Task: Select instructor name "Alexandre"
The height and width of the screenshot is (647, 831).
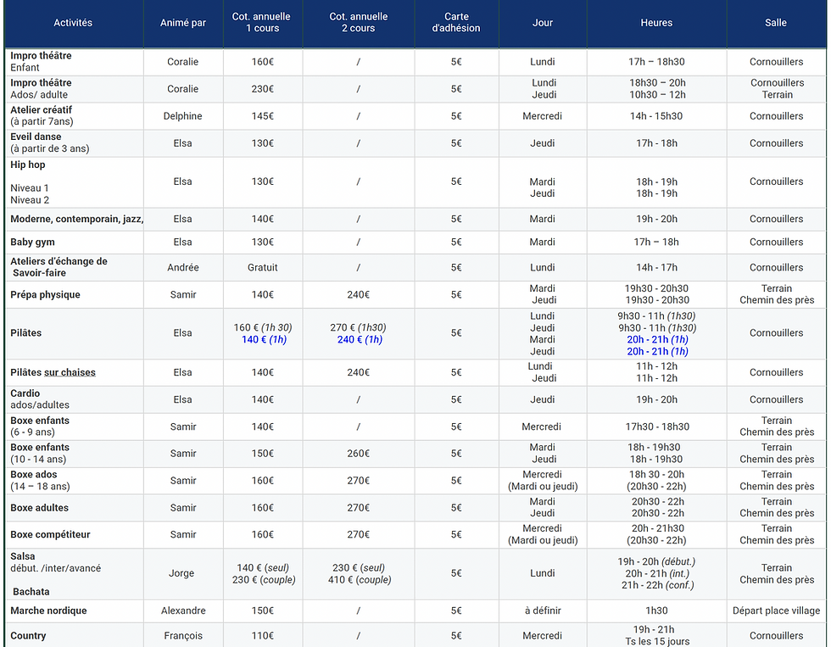Action: click(183, 611)
